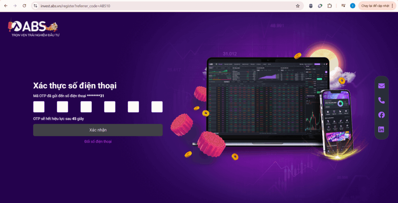The width and height of the screenshot is (398, 203).
Task: Focus the first OTP digit box
Action: point(39,107)
